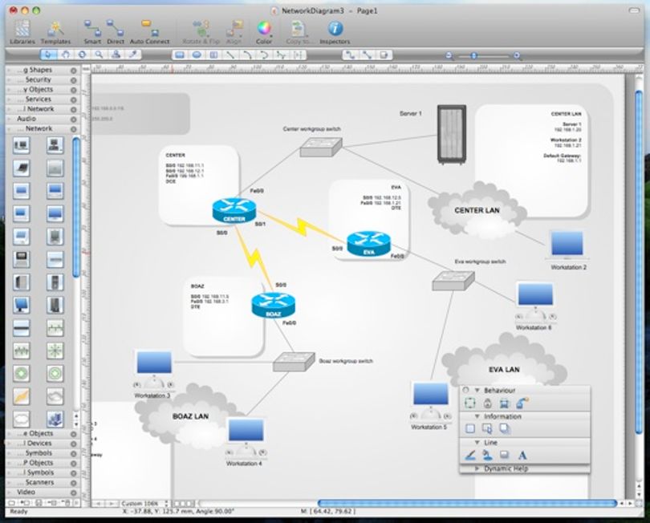Open the Libraries panel icon
This screenshot has height=523, width=650.
point(22,29)
